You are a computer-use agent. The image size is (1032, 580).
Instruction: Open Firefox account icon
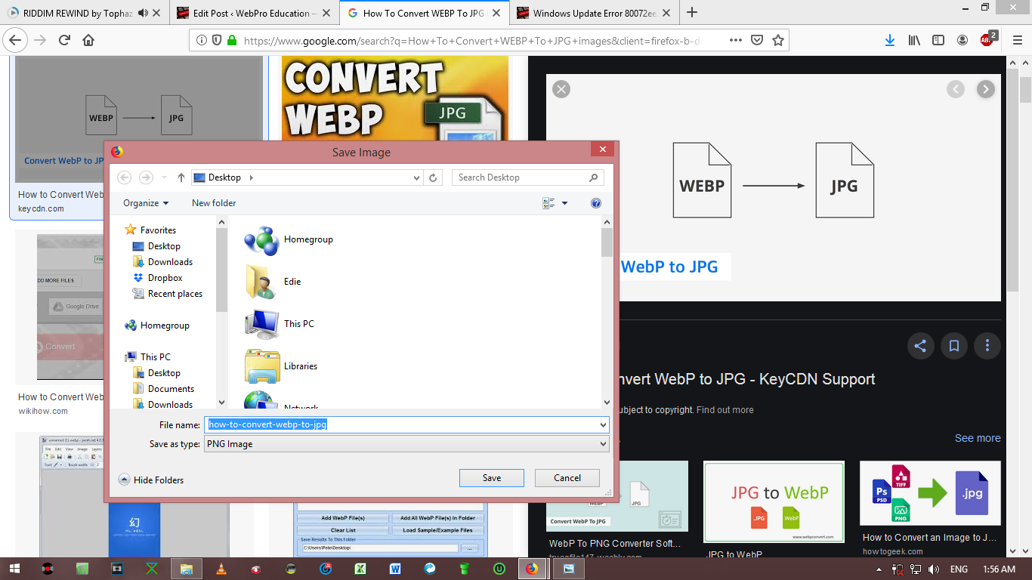pos(962,40)
